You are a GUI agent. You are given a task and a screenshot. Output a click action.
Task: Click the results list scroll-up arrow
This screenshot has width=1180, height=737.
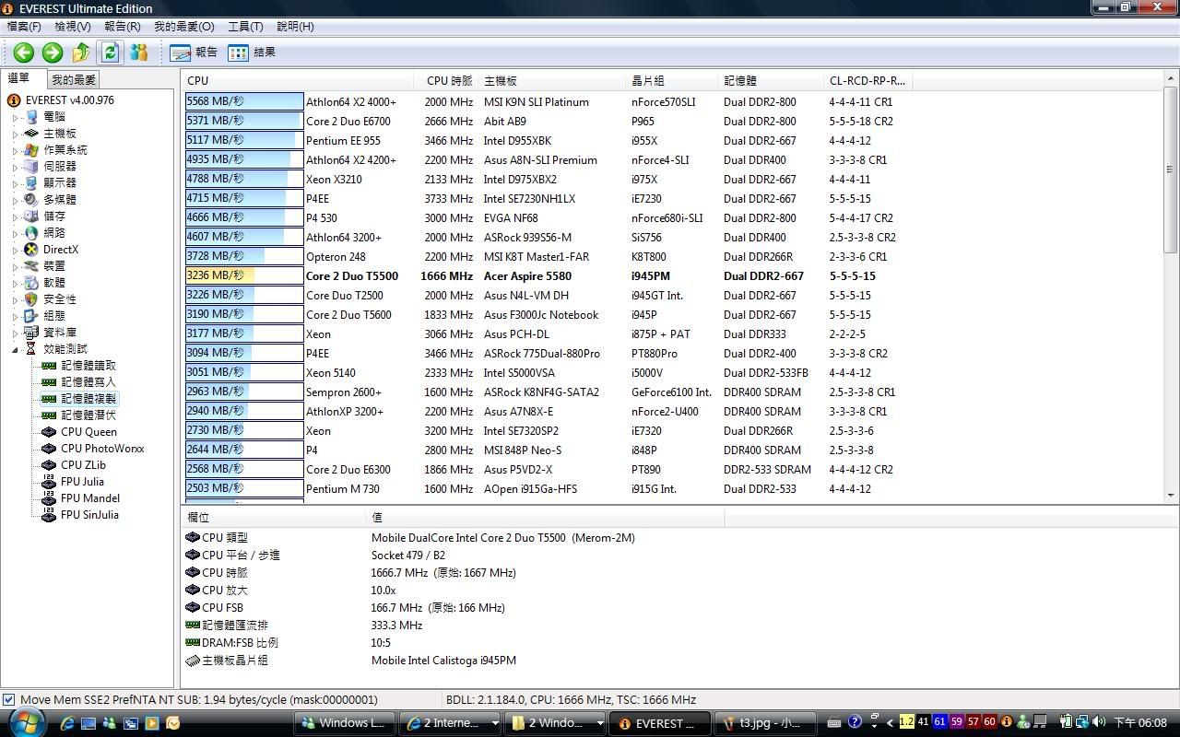click(x=1171, y=78)
